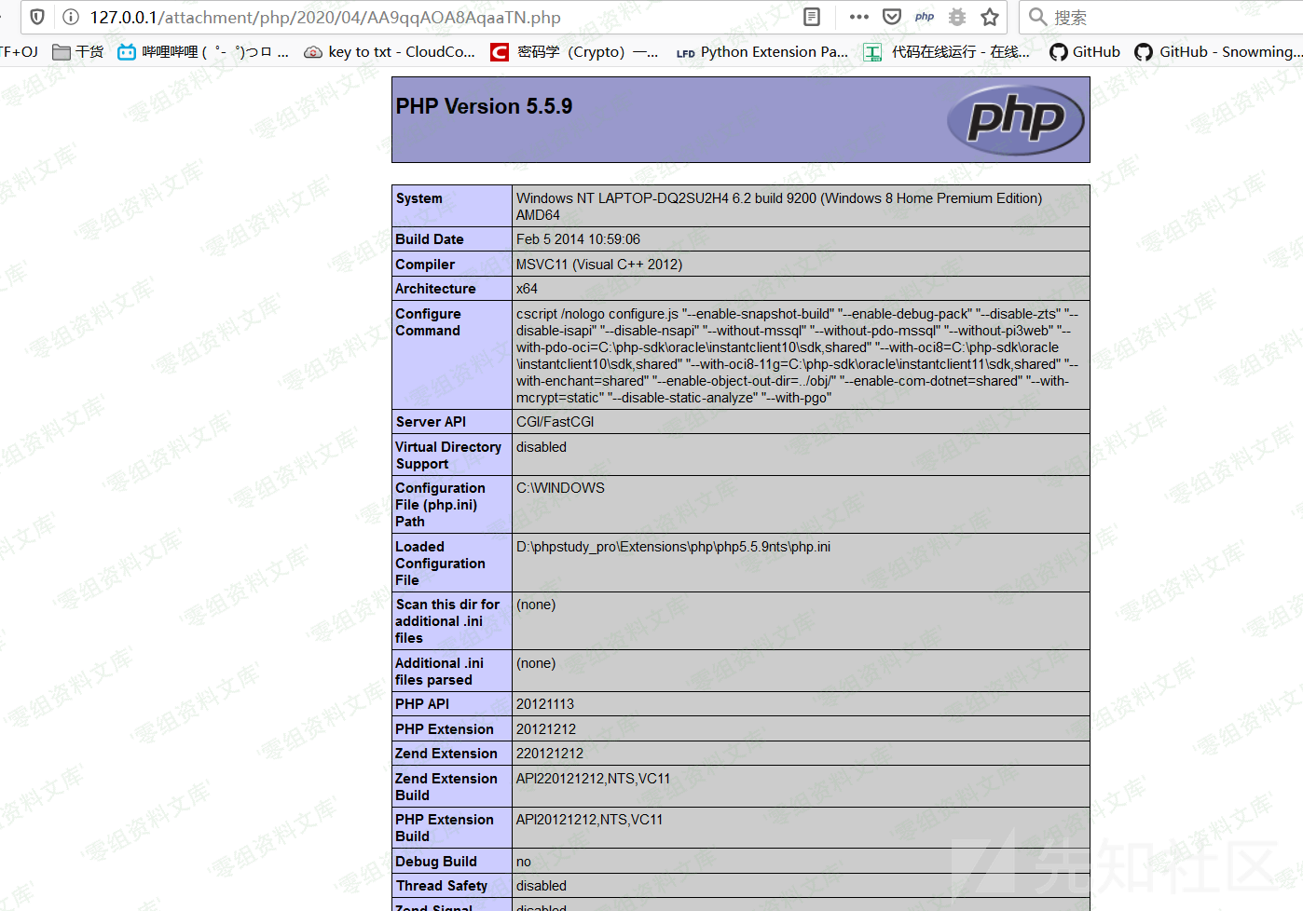Click the search magnifier icon
Image resolution: width=1303 pixels, height=911 pixels.
pyautogui.click(x=1037, y=17)
